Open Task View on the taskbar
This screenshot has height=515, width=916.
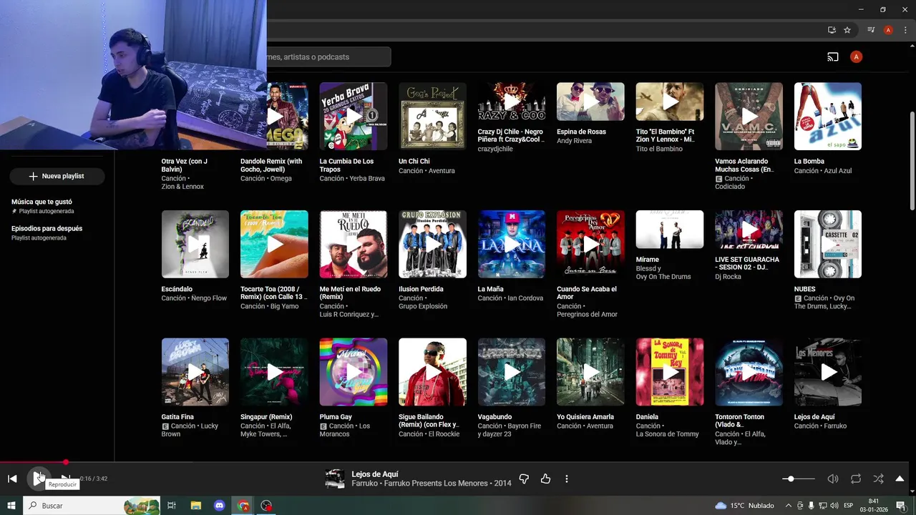tap(172, 506)
